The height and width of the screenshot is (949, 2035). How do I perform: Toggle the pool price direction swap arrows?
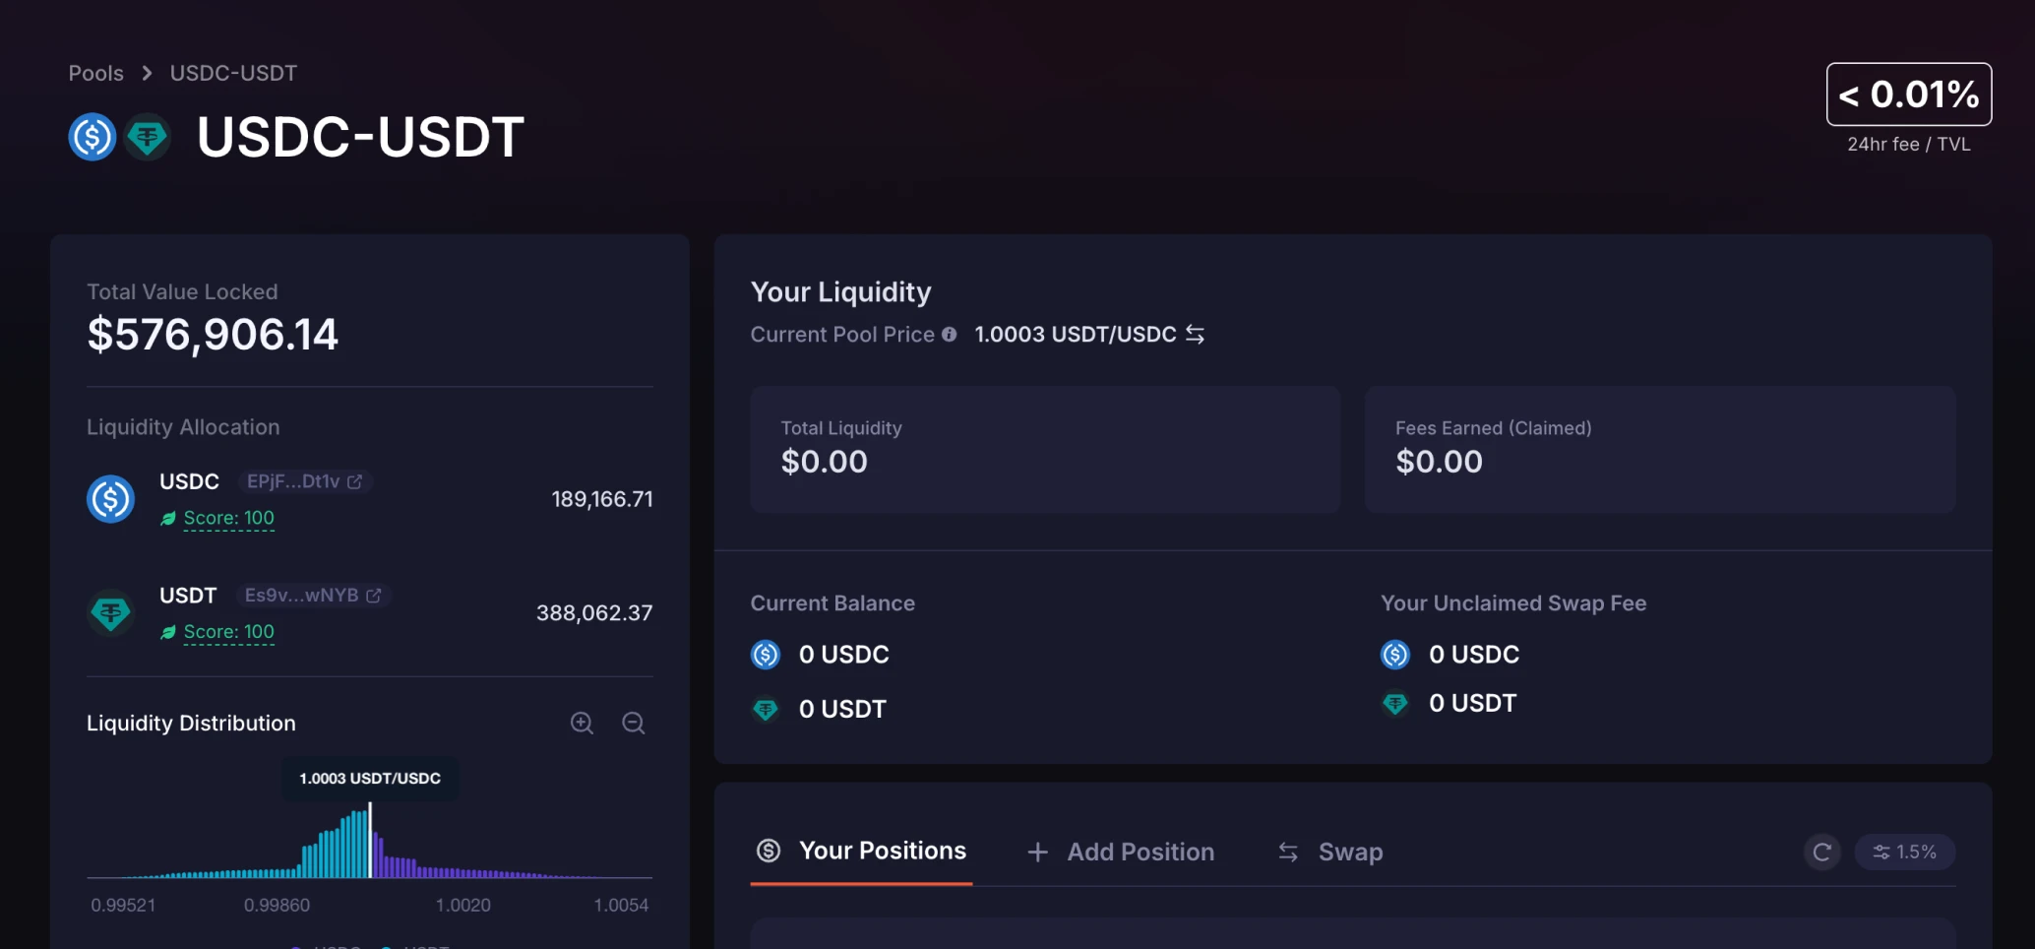point(1196,335)
